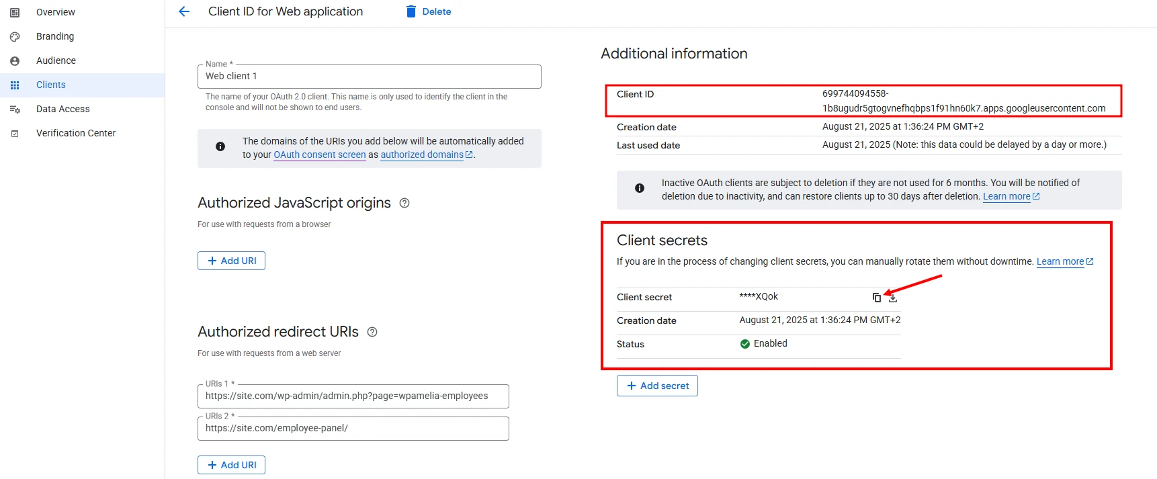1157x479 pixels.
Task: Click the 'Additional information' heading
Action: 674,54
